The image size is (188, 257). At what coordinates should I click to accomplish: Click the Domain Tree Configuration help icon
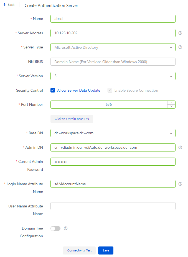pyautogui.click(x=66, y=228)
